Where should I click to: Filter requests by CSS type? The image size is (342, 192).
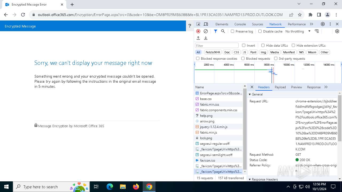coord(236,52)
